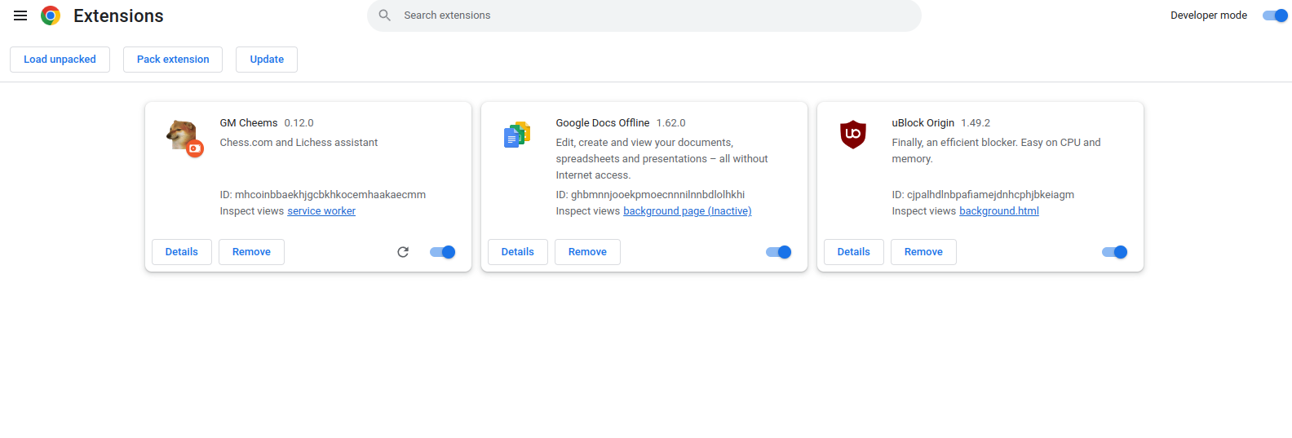1292x438 pixels.
Task: Open background.html inspect link
Action: tap(999, 211)
